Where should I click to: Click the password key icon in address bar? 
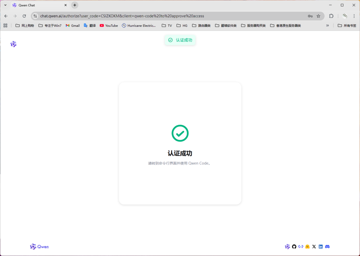(x=310, y=16)
